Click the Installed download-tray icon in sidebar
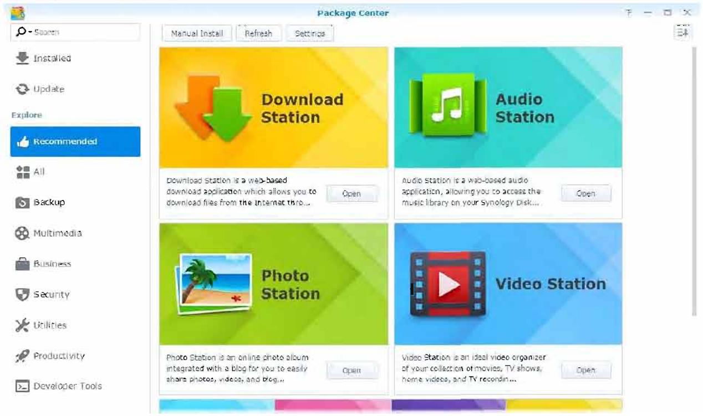The height and width of the screenshot is (416, 703). click(22, 58)
